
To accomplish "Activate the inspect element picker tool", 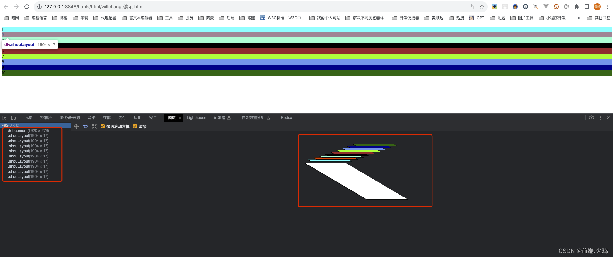I will point(4,118).
